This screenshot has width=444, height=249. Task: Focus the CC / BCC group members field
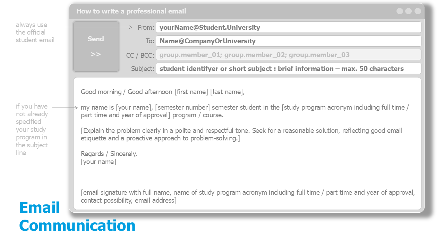tap(288, 55)
